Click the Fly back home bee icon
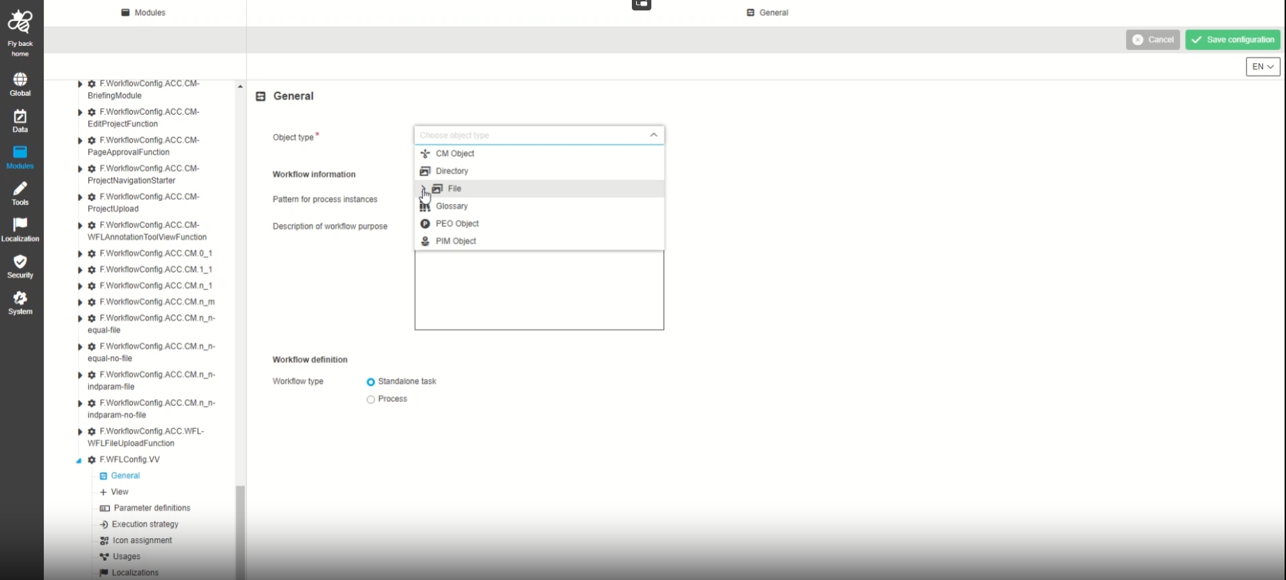1286x580 pixels. 20,23
